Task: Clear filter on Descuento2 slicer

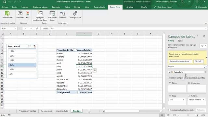Action: (34, 46)
